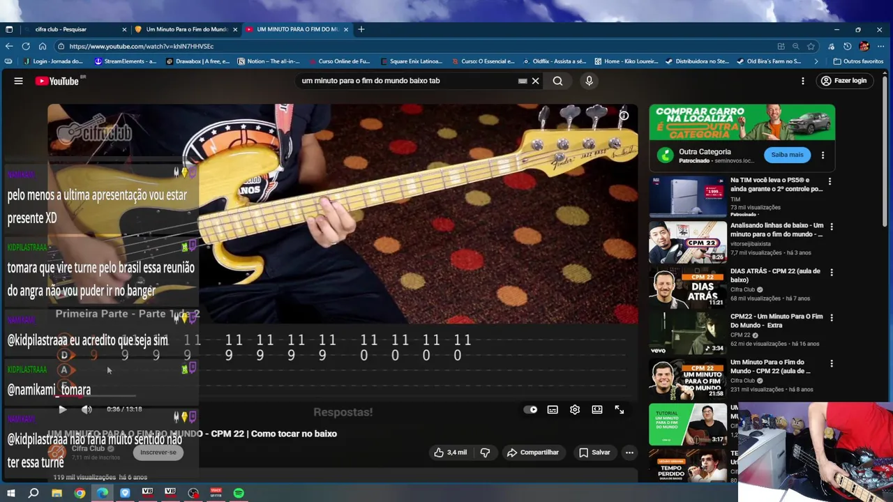This screenshot has height=502, width=893.
Task: Open DIAS ATRÁS - CPM 22 video title
Action: (x=775, y=275)
